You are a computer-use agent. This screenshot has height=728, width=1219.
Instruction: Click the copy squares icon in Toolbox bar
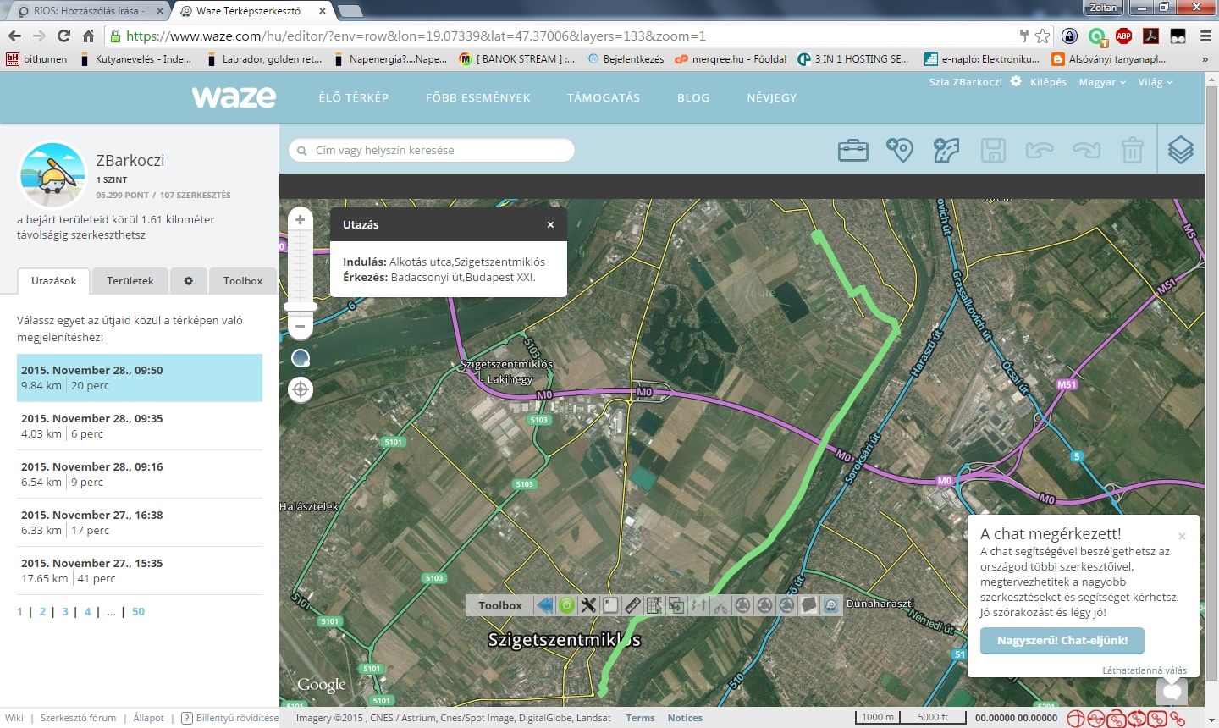pyautogui.click(x=676, y=605)
